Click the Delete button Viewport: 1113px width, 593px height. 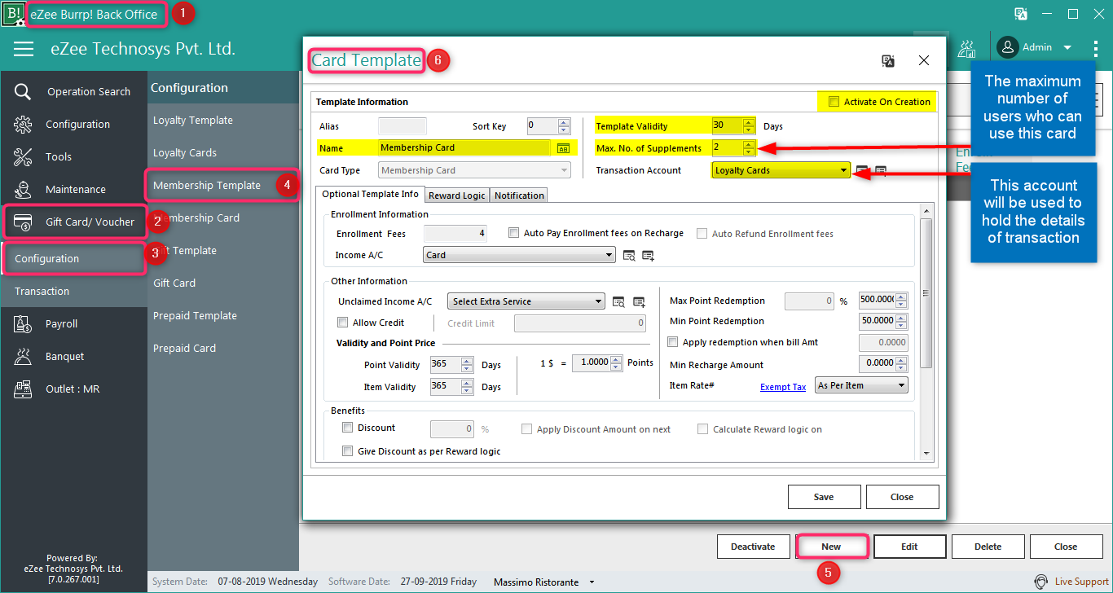(988, 547)
